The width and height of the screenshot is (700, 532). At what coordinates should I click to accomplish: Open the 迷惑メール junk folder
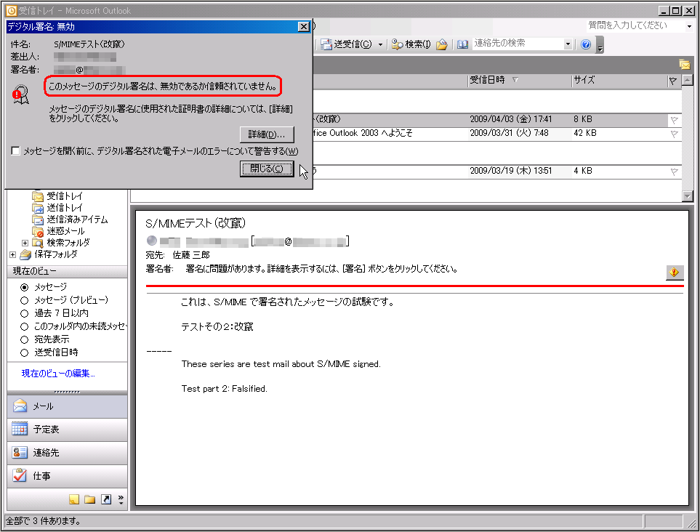point(59,230)
